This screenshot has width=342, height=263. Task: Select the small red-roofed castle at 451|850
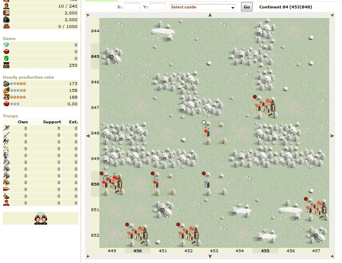pyautogui.click(x=156, y=184)
